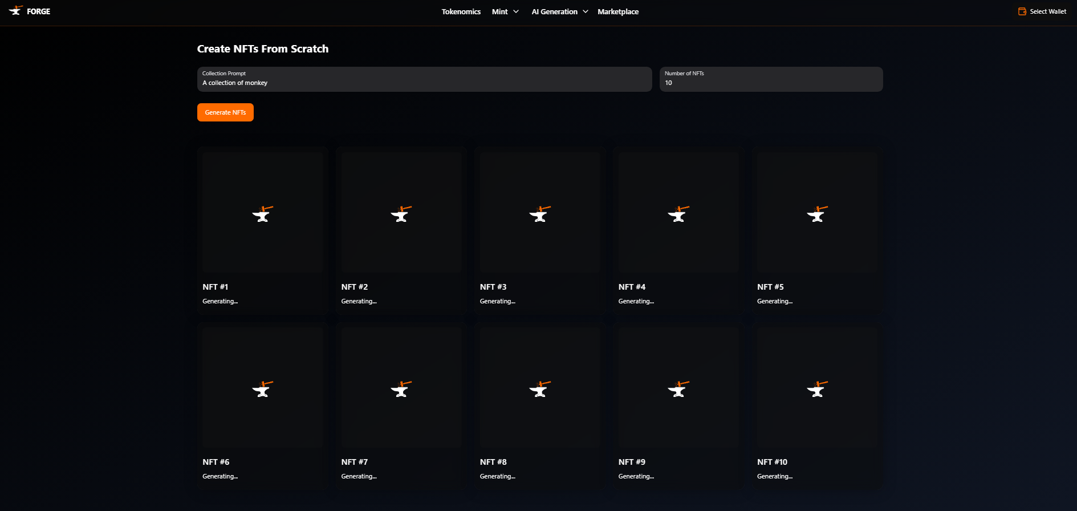Viewport: 1077px width, 511px height.
Task: Click anvil loading icon in NFT #10 card
Action: coord(817,389)
